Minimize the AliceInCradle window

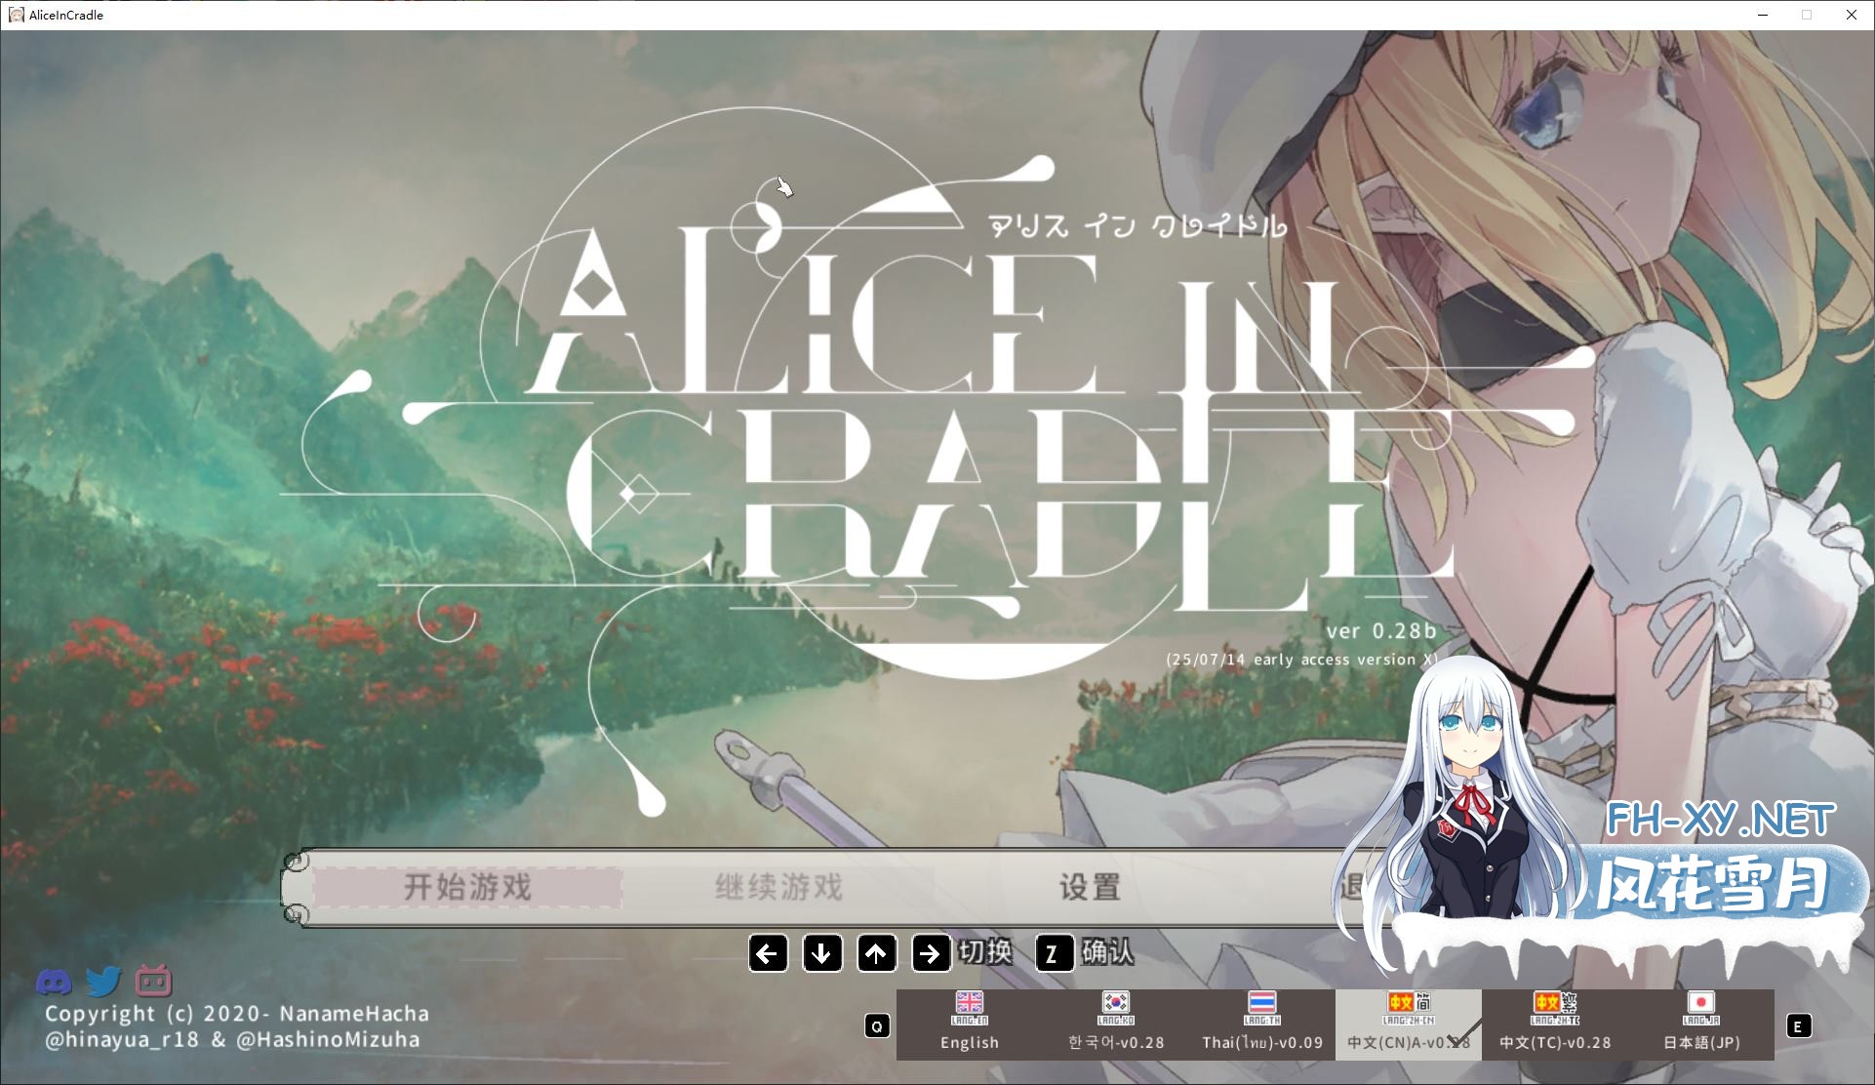coord(1763,15)
